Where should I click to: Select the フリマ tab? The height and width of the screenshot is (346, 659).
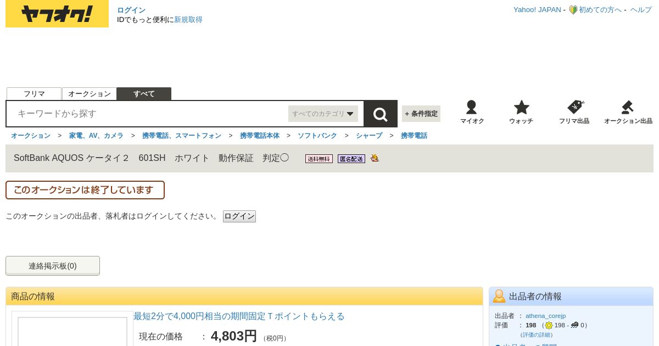34,94
